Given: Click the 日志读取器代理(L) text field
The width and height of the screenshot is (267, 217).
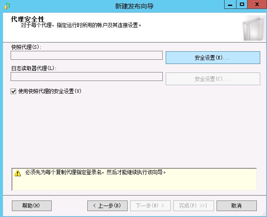Looking at the screenshot, I should pyautogui.click(x=86, y=77).
